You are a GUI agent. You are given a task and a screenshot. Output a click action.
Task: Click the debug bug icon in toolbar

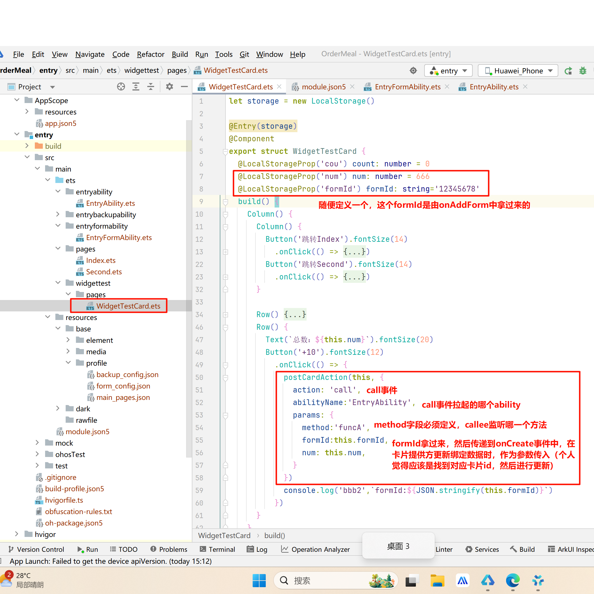(583, 71)
